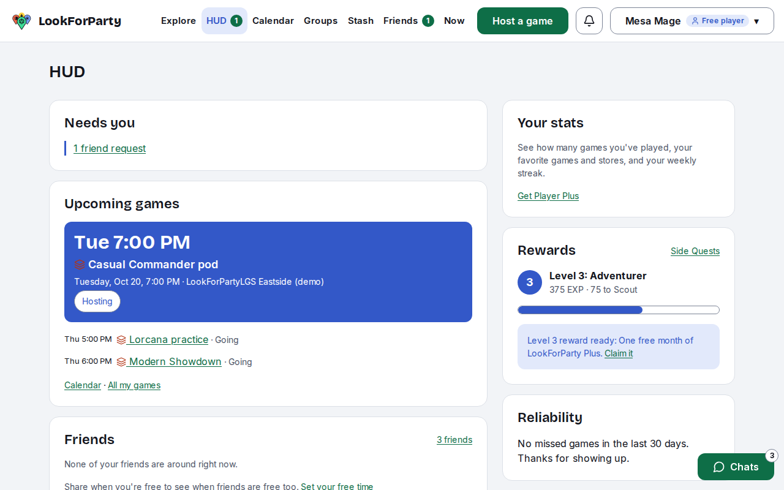The height and width of the screenshot is (490, 784).
Task: Switch to the Now nav item
Action: point(454,21)
